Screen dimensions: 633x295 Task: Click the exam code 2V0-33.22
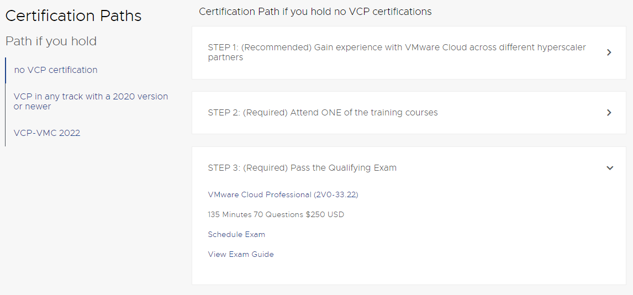(337, 194)
